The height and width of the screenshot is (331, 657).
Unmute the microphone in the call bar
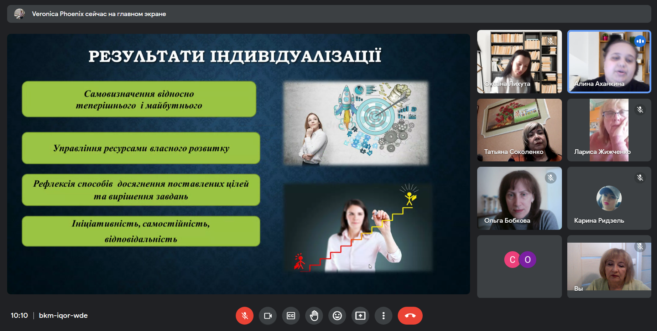click(x=244, y=316)
